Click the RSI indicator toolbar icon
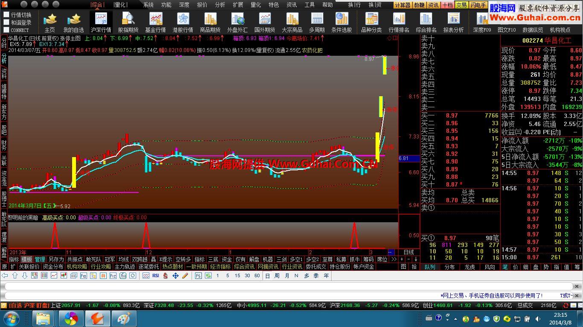Image resolution: width=583 pixels, height=327 pixels. point(155,276)
